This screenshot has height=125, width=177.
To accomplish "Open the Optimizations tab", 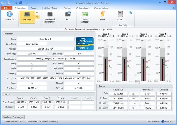I will click(x=82, y=8).
